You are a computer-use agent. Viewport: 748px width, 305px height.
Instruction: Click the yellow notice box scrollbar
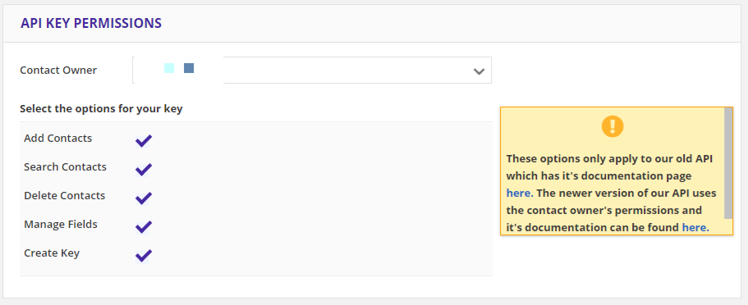pos(728,163)
